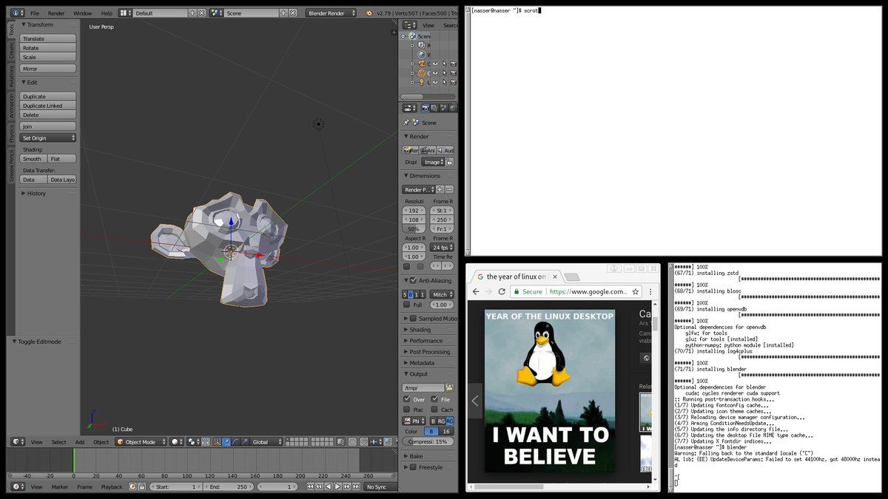Disable the Anti-Aliasing checkbox
Screen dimensions: 888x499
(x=413, y=281)
